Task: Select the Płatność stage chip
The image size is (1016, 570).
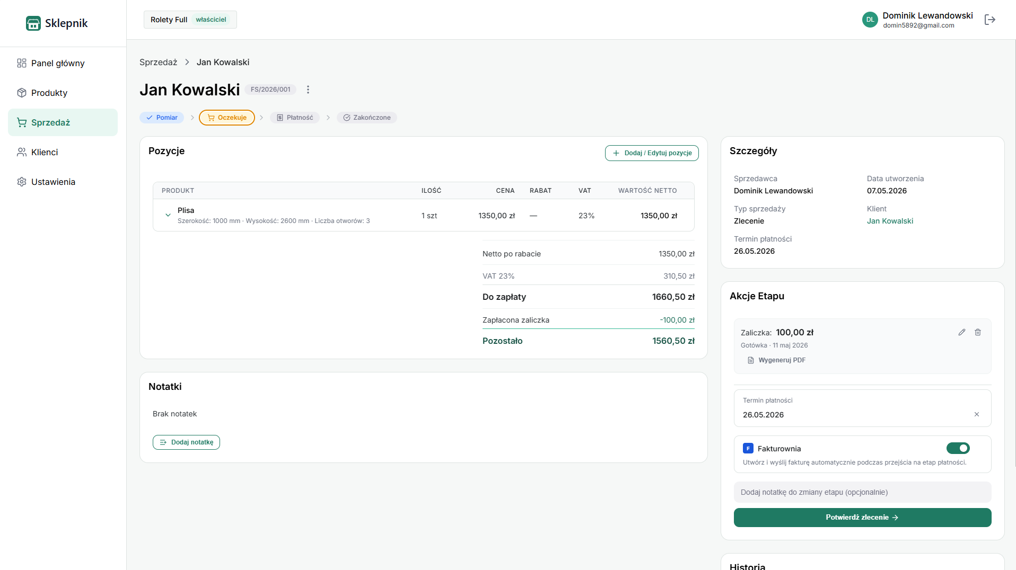Action: tap(295, 118)
